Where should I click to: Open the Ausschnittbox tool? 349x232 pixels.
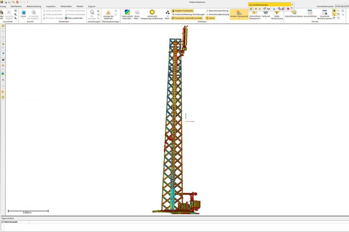click(310, 12)
